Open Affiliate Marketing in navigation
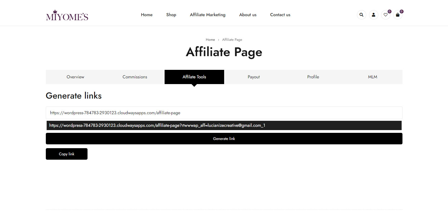Image resolution: width=448 pixels, height=215 pixels. click(208, 15)
